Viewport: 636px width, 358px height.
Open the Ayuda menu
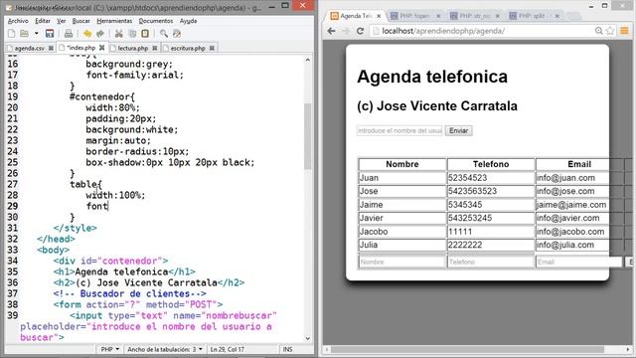[188, 21]
